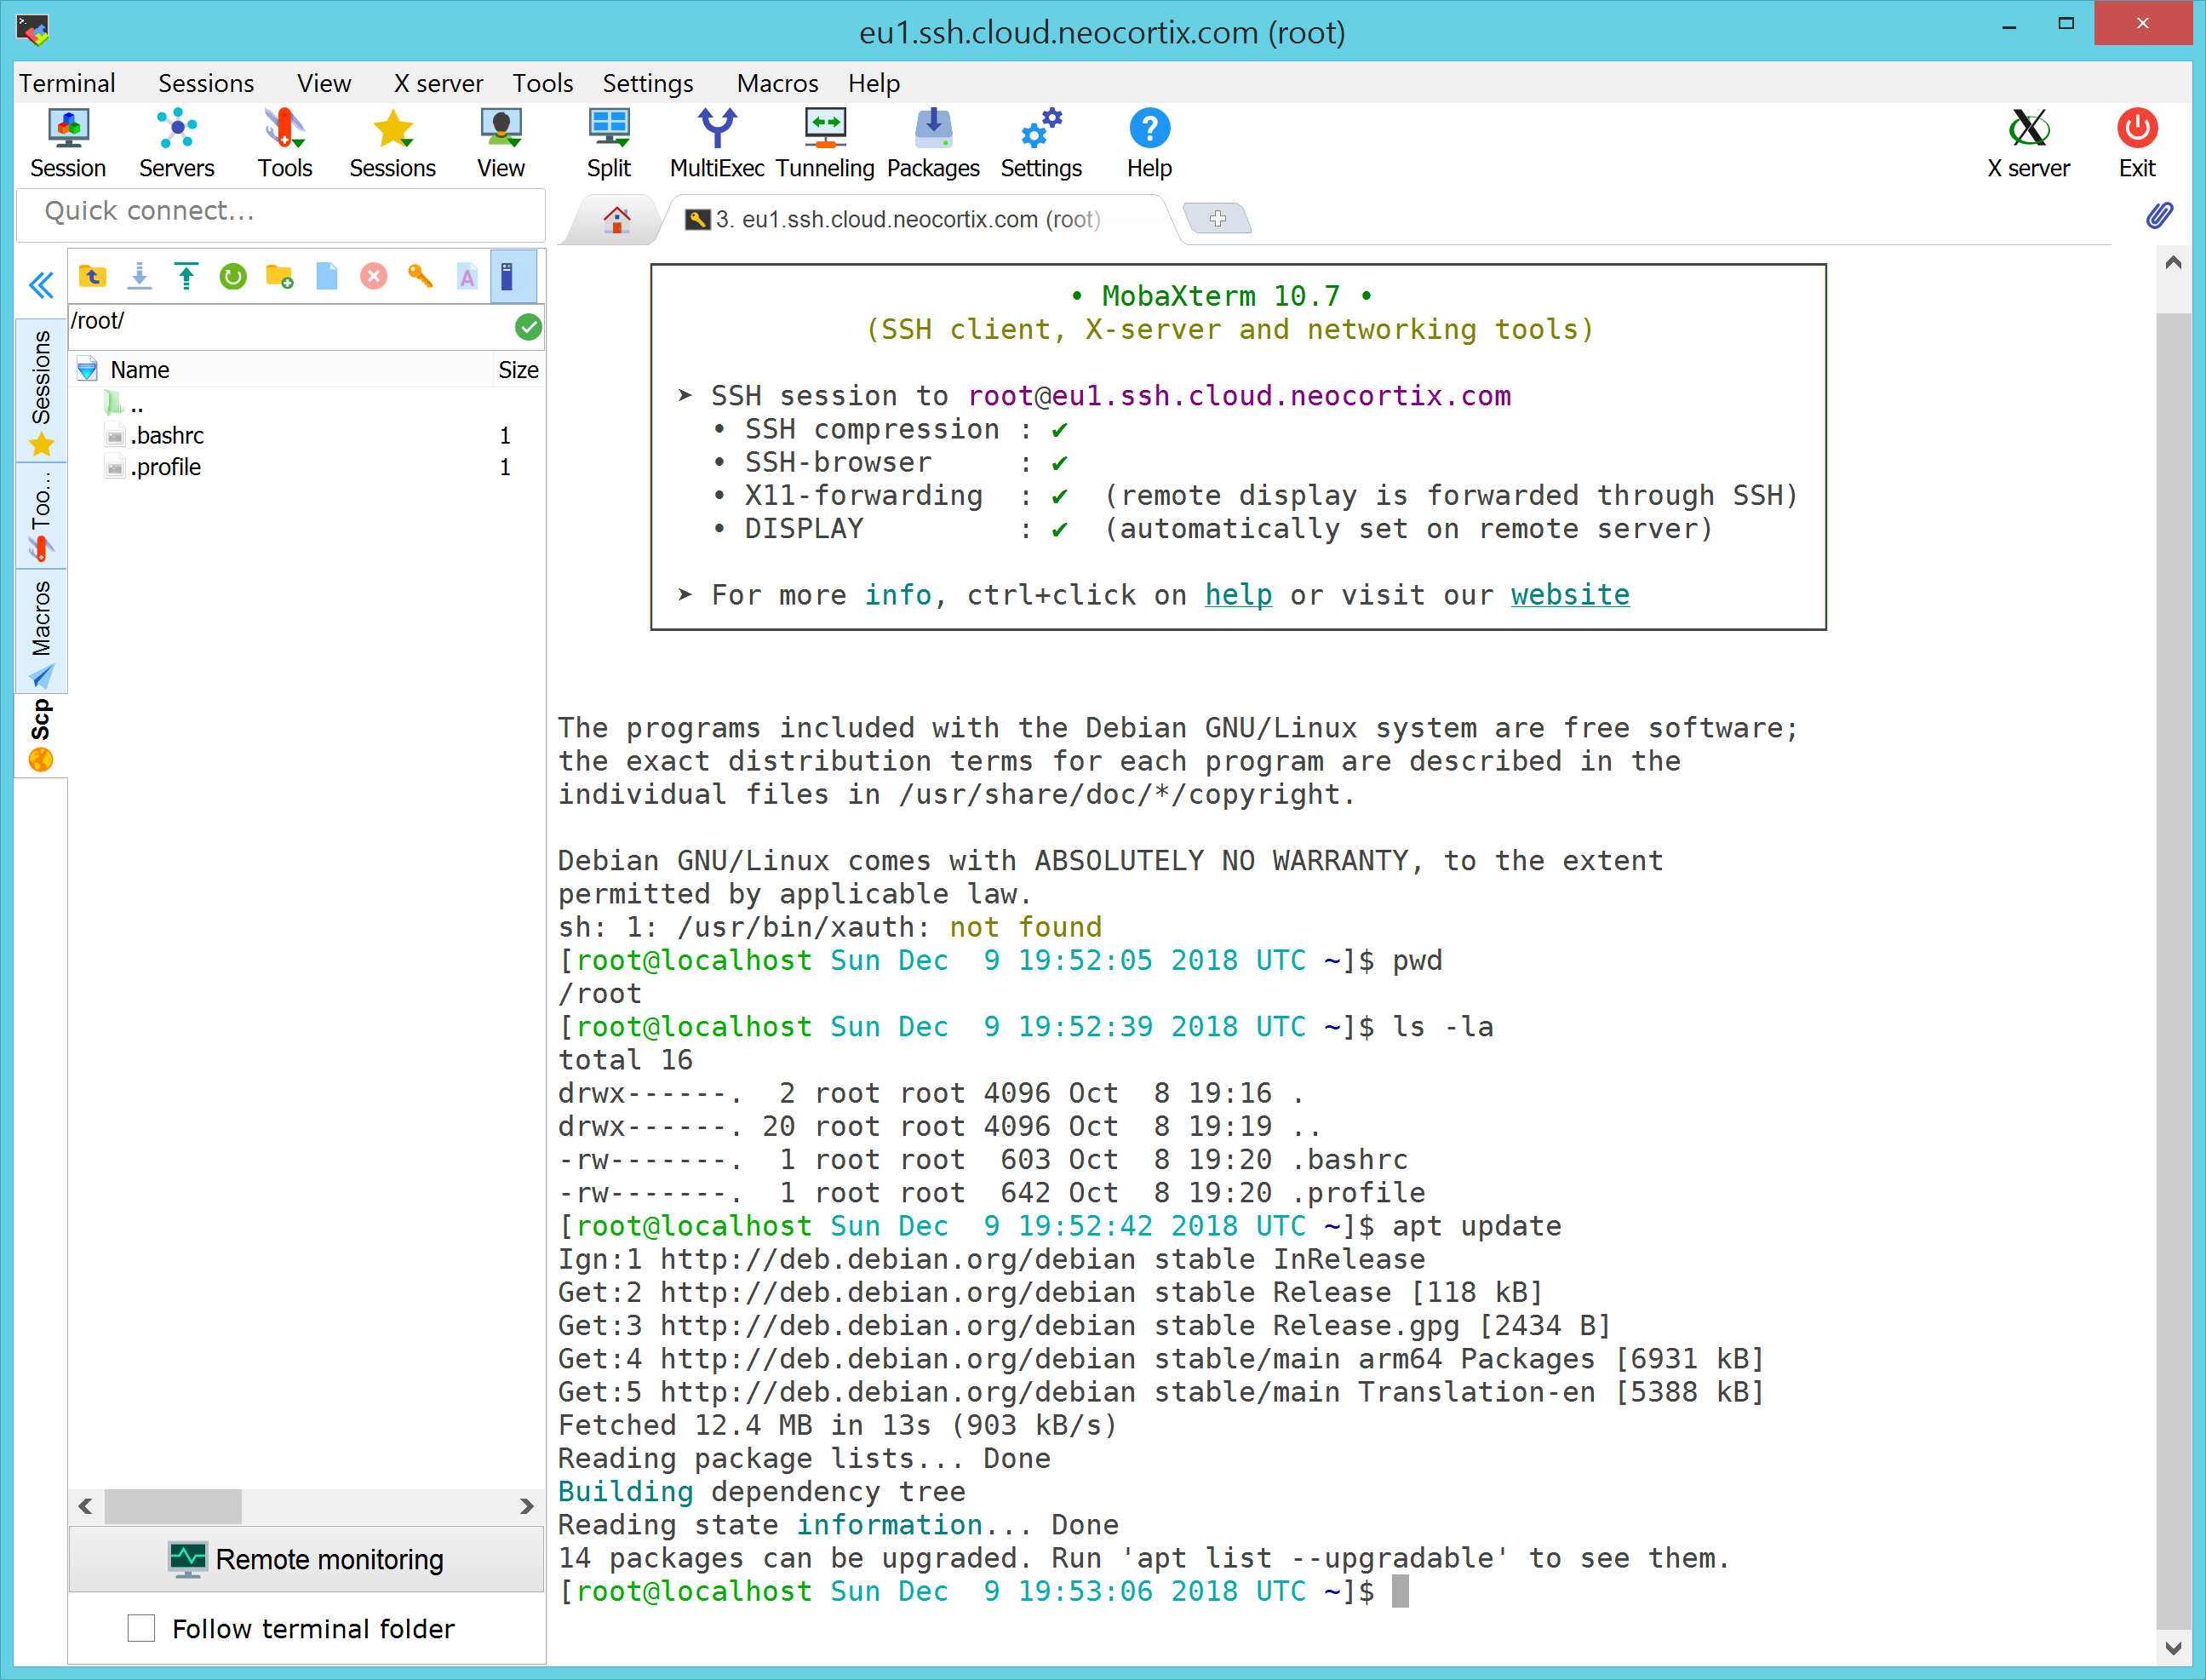Screen dimensions: 2206x1680
Task: Launch the MultiExec mode icon
Action: (x=717, y=143)
